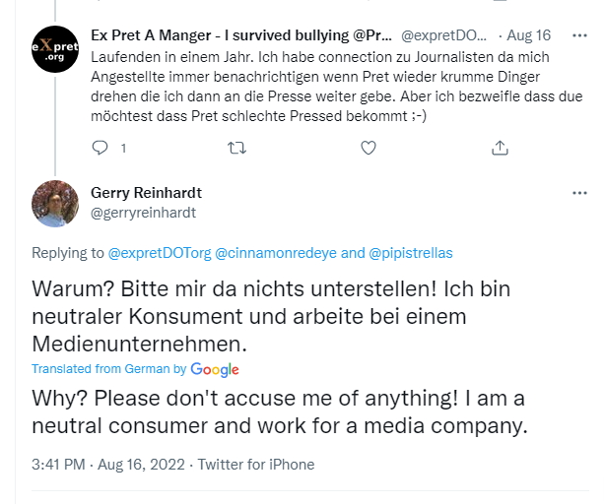Click the 'Translated from German by' label
Screen dimensions: 604x504
(108, 369)
